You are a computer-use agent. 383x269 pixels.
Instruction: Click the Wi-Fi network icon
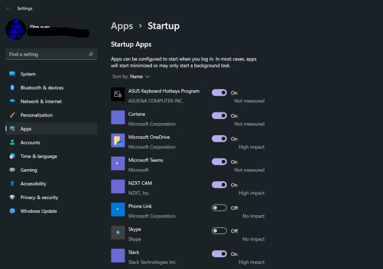12,101
